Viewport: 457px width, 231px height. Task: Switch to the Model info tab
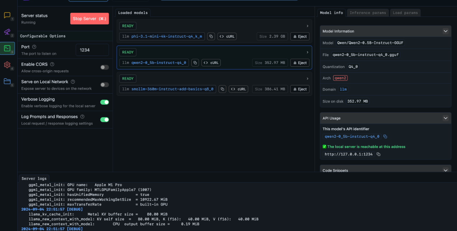[332, 13]
